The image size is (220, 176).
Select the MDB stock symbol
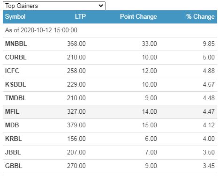(x=12, y=125)
